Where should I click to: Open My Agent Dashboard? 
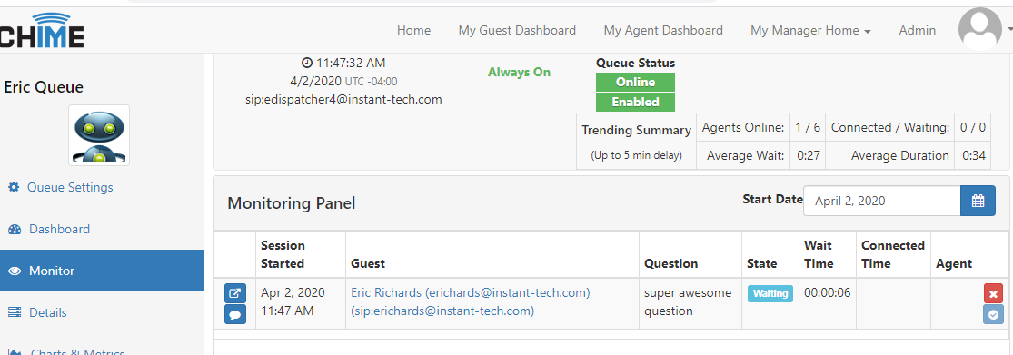[x=663, y=30]
